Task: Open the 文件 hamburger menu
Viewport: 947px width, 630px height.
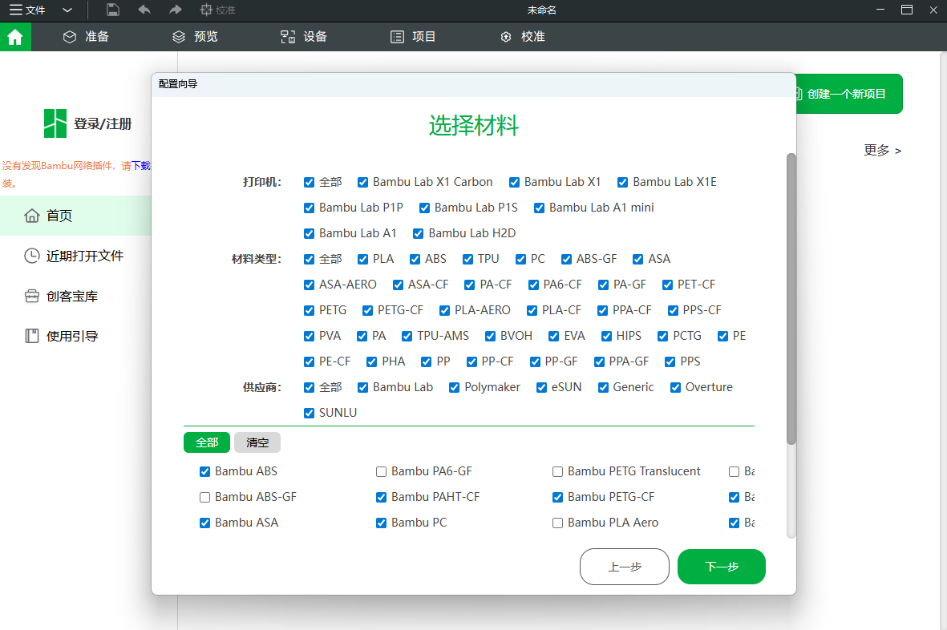Action: point(27,10)
